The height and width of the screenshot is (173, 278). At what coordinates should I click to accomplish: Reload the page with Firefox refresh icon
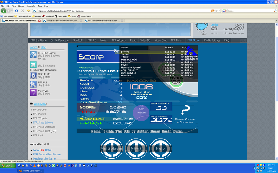[x=16, y=11]
